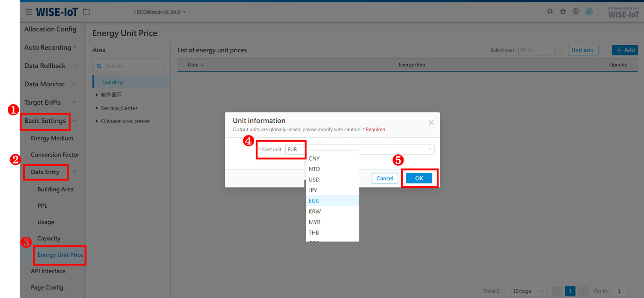Select CNY in the currency list

(x=333, y=158)
